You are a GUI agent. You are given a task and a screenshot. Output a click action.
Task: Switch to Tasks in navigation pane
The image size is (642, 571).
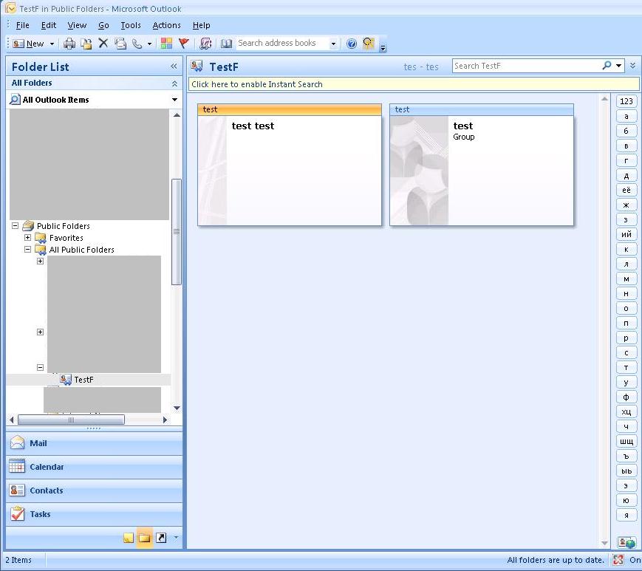tap(94, 514)
